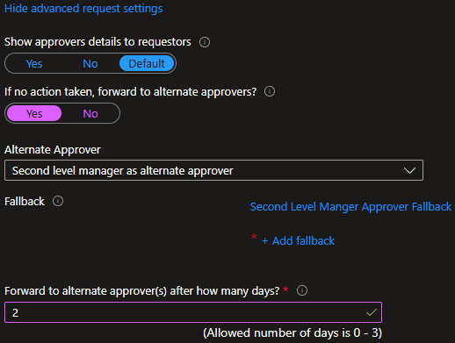Screen dimensions: 455x343
Task: Select Yes for showing approvers details
Action: 34,63
